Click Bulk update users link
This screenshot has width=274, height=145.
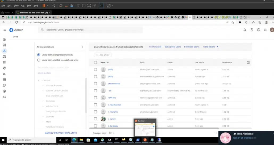pos(173,47)
